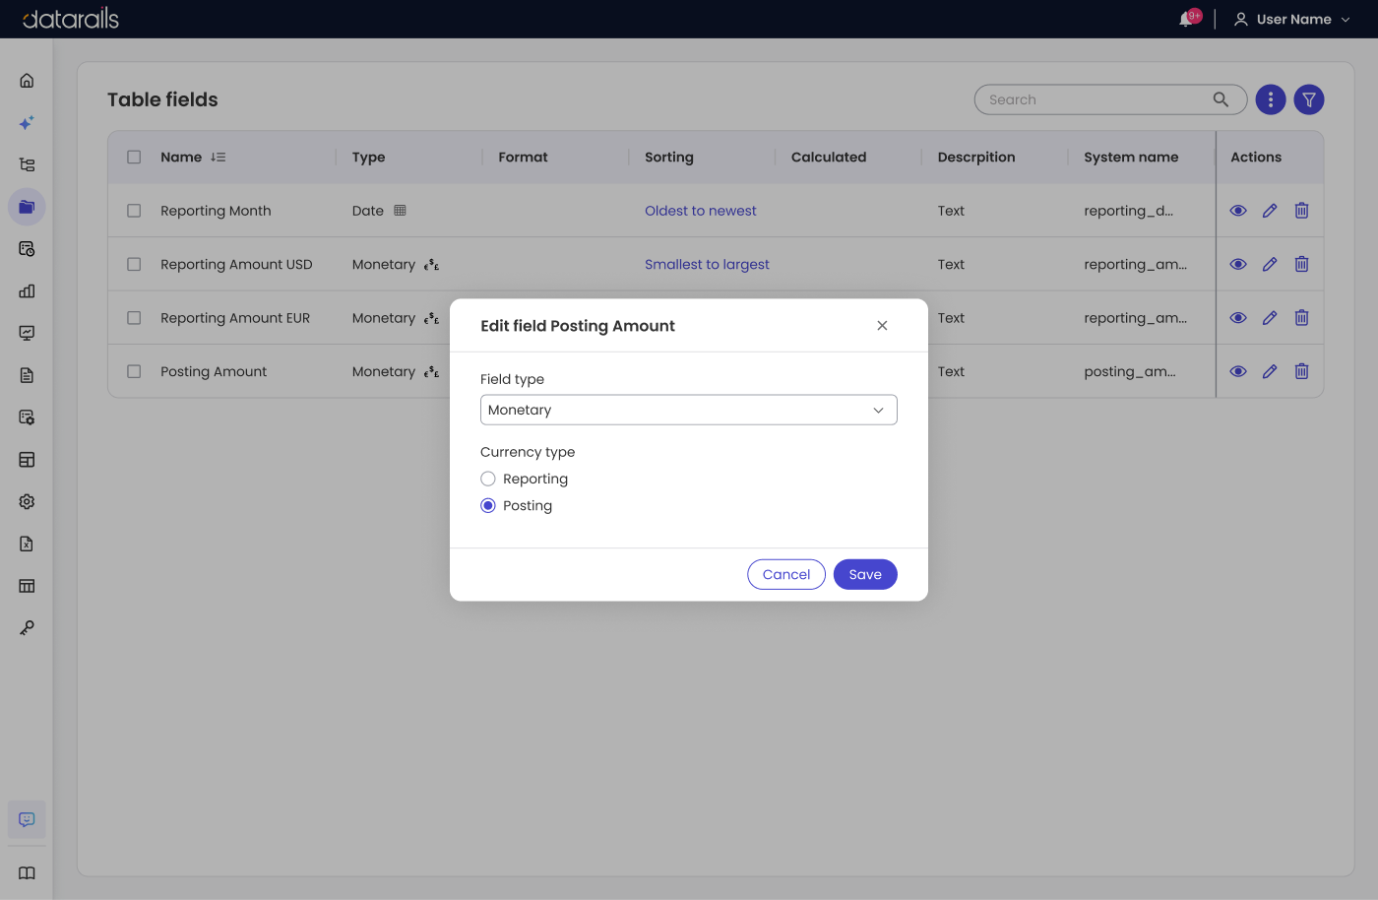Click the Date type calendar icon
Viewport: 1378px width, 900px height.
pos(400,210)
